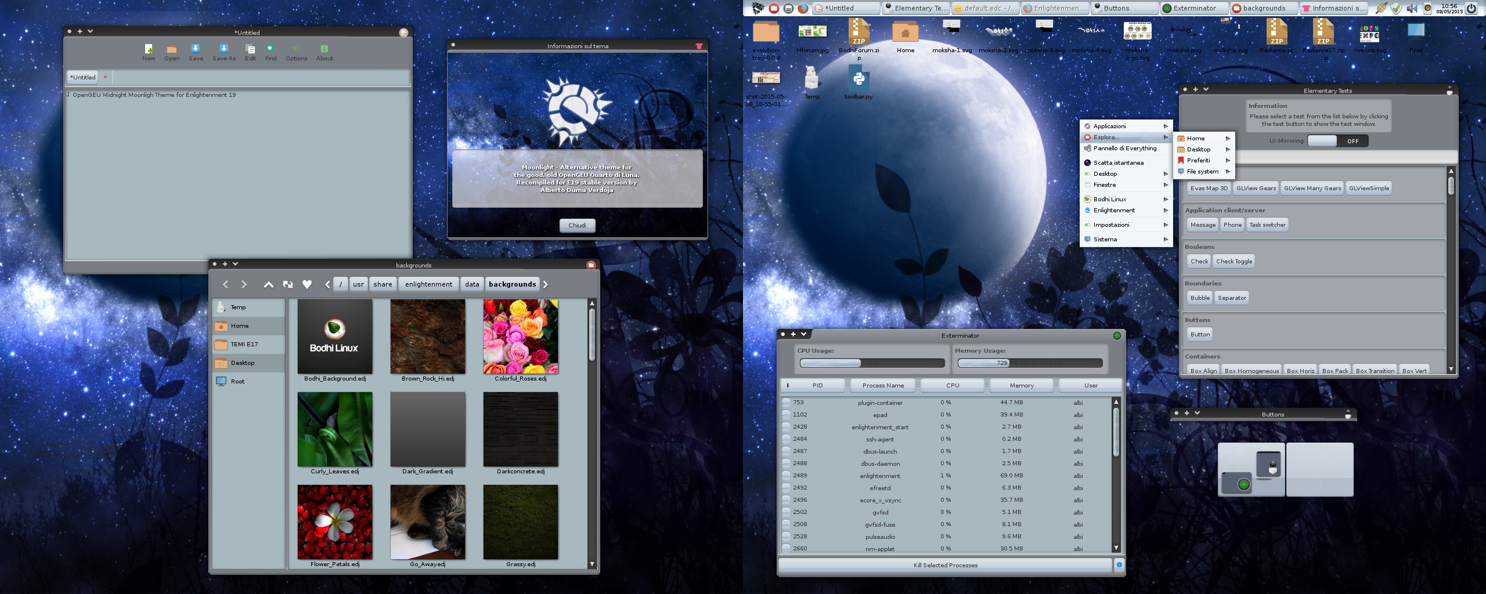Click the enlightenment breadcrumb path button
Image resolution: width=1486 pixels, height=594 pixels.
428,284
